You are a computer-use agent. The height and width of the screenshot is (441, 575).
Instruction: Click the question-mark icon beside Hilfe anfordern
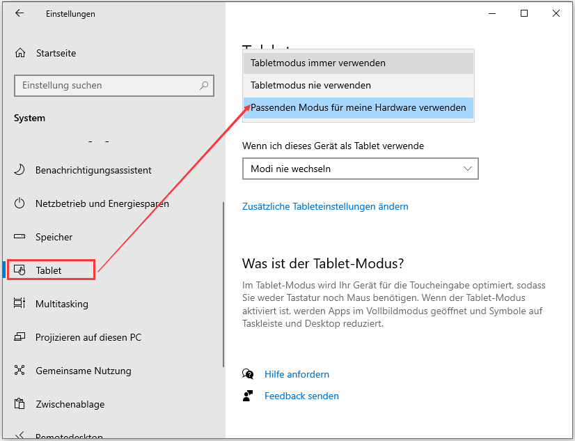(249, 374)
